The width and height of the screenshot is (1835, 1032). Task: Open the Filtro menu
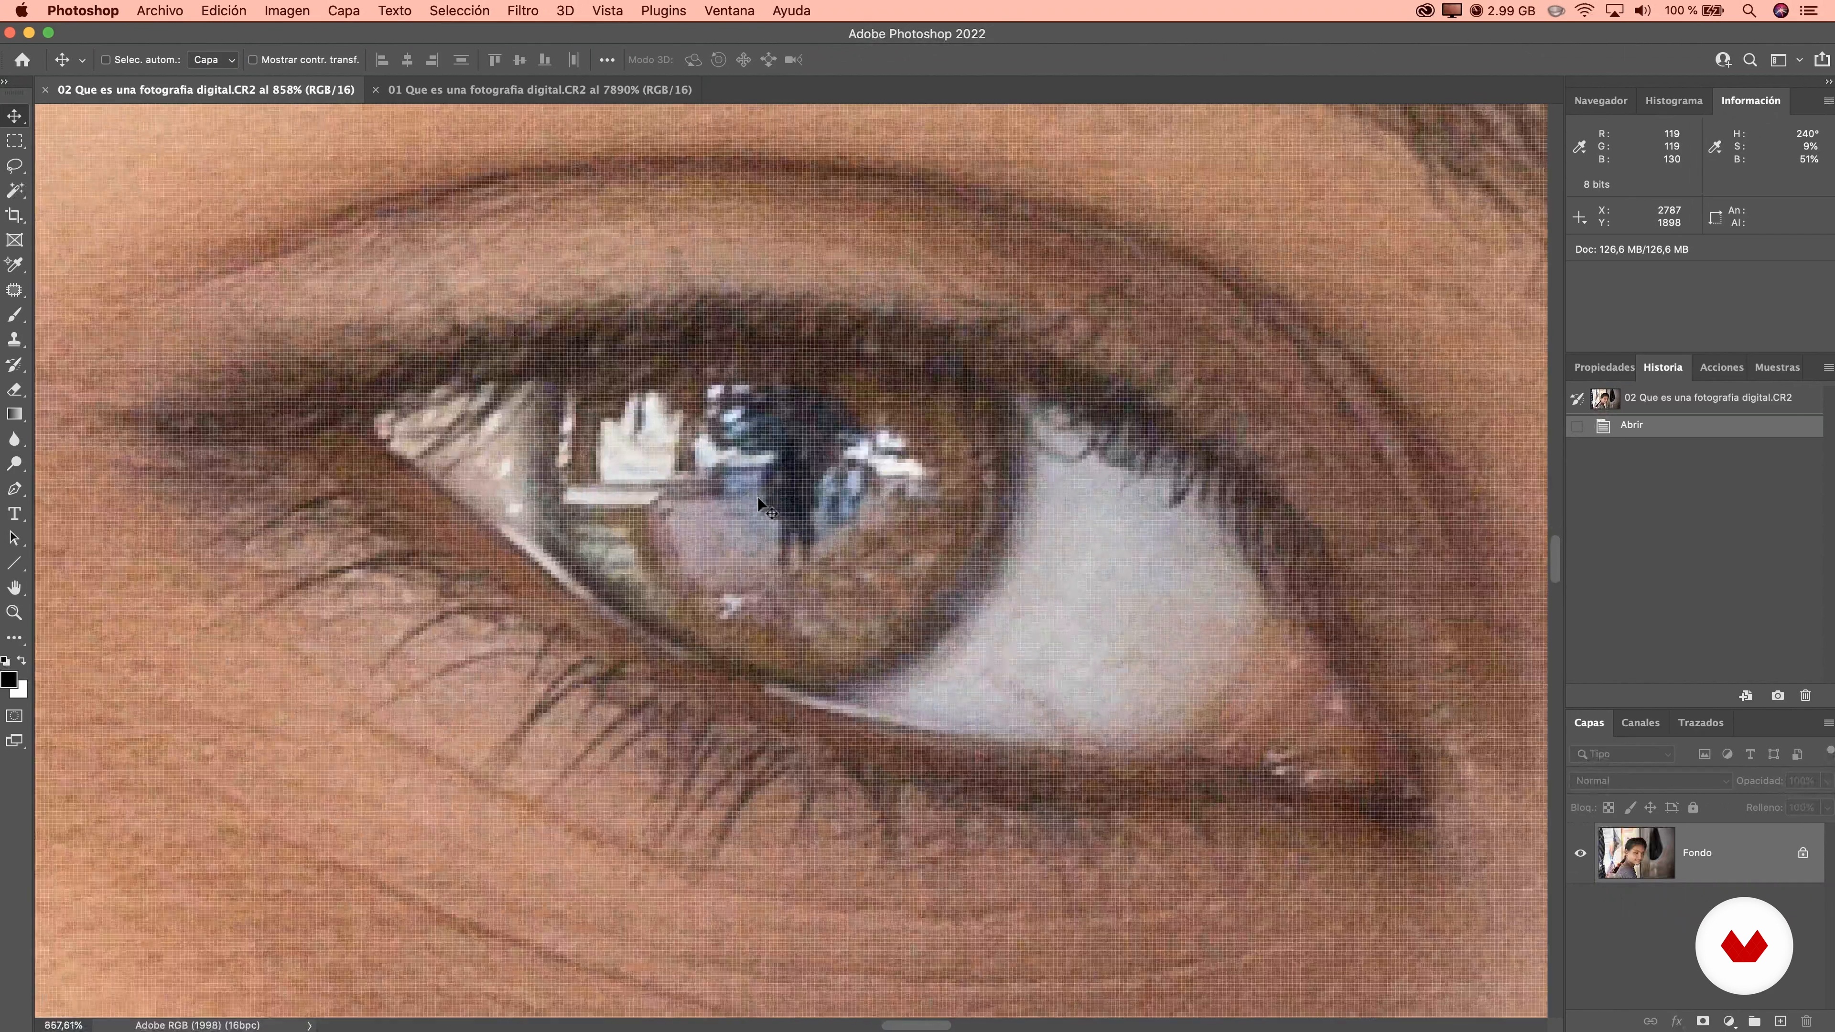522,11
